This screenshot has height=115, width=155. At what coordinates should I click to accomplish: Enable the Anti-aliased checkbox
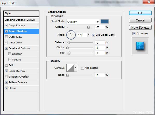coord(82,68)
